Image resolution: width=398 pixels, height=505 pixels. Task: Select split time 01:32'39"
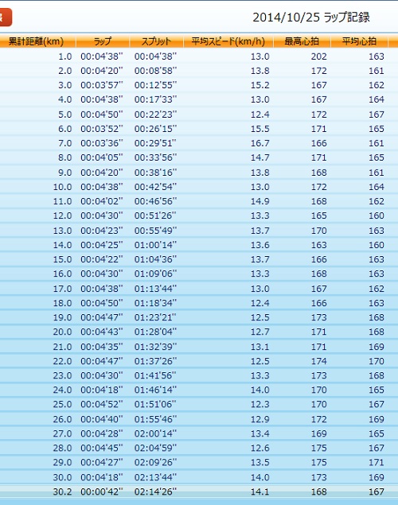pos(155,347)
